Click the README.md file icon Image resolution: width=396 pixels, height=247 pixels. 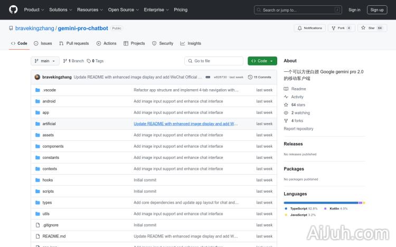pyautogui.click(x=37, y=236)
